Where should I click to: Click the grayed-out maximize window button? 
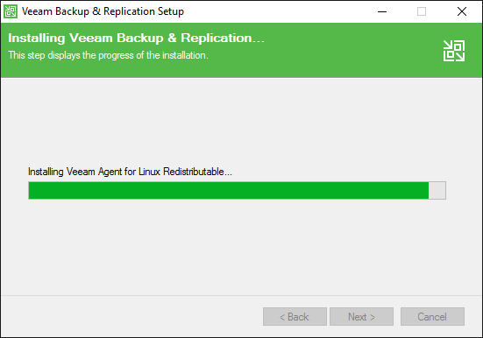pos(422,11)
